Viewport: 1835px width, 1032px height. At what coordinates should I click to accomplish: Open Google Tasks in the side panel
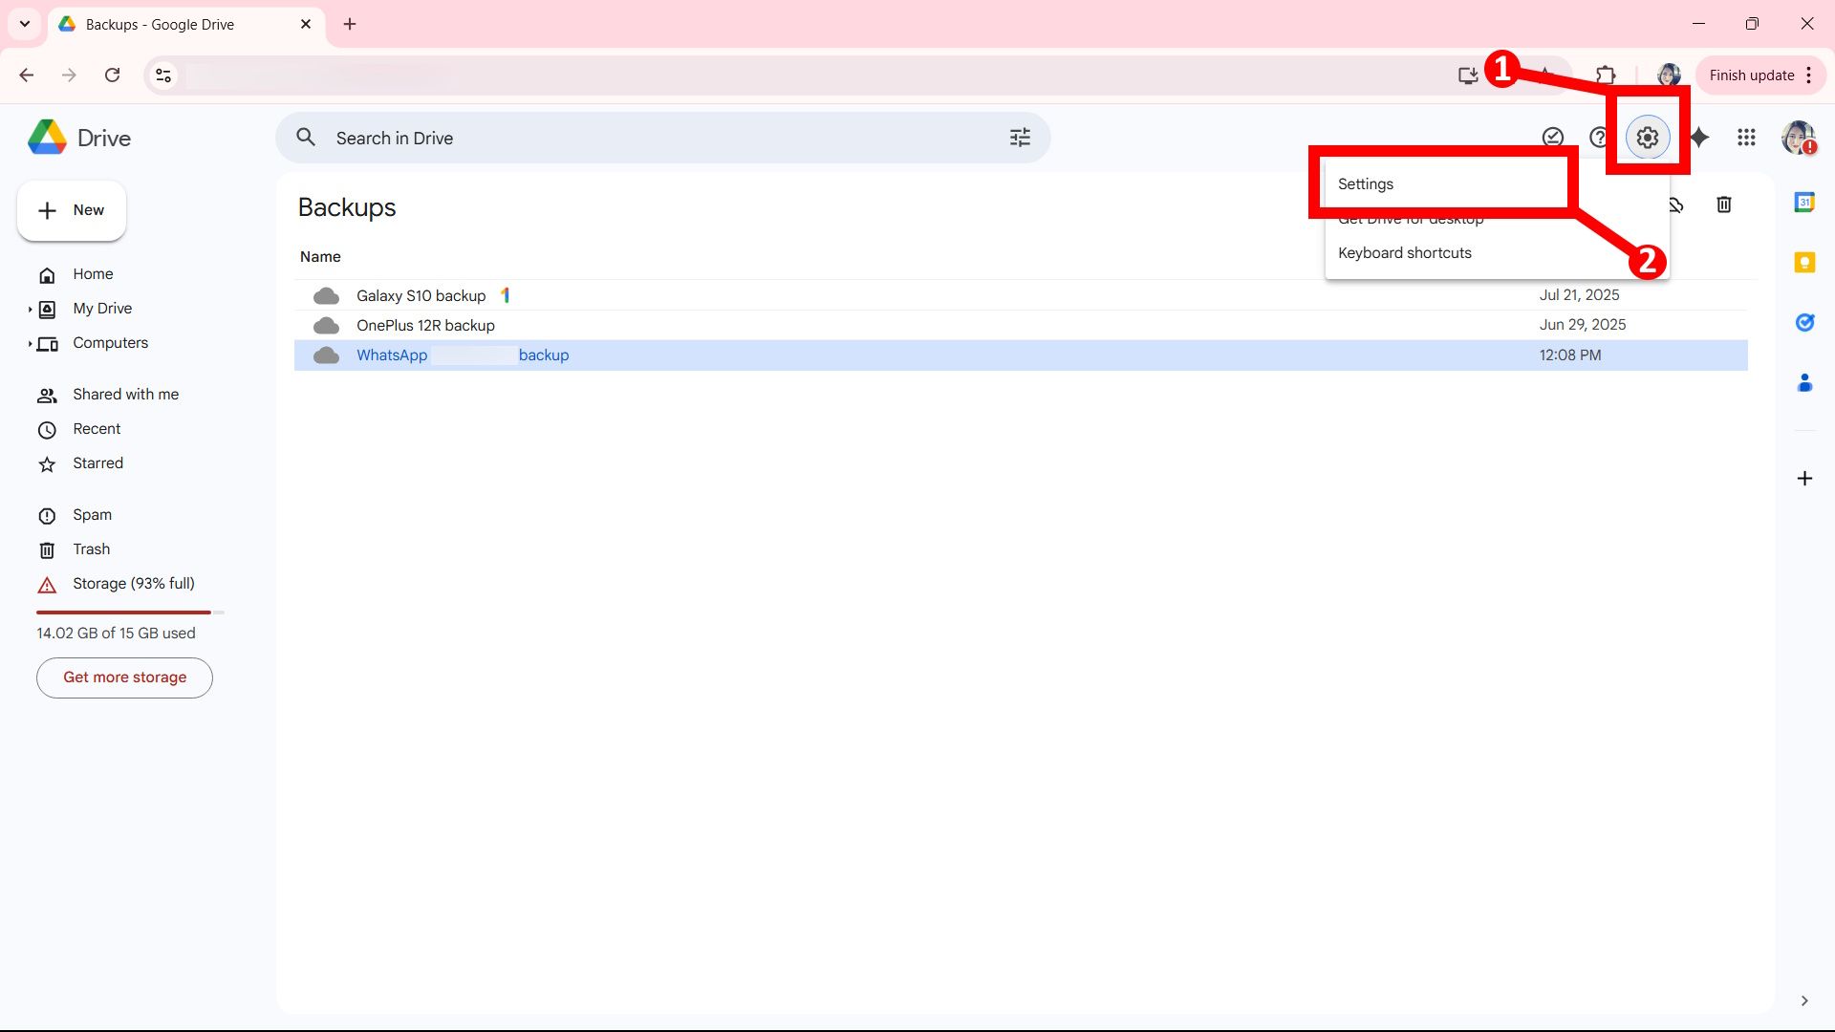(x=1805, y=322)
